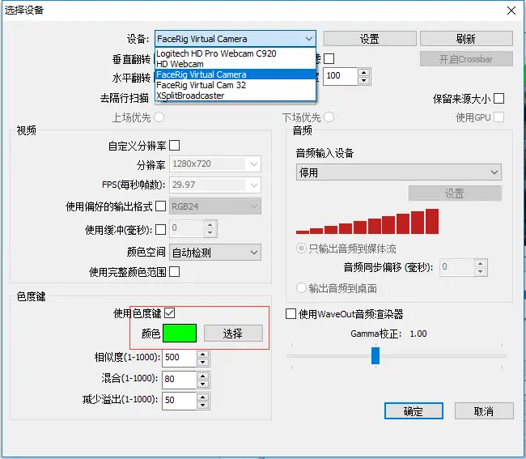Click the 刷新 refresh button
526x459 pixels.
[466, 39]
